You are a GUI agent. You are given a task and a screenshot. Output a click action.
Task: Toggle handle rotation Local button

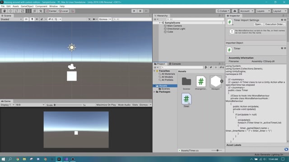click(63, 11)
